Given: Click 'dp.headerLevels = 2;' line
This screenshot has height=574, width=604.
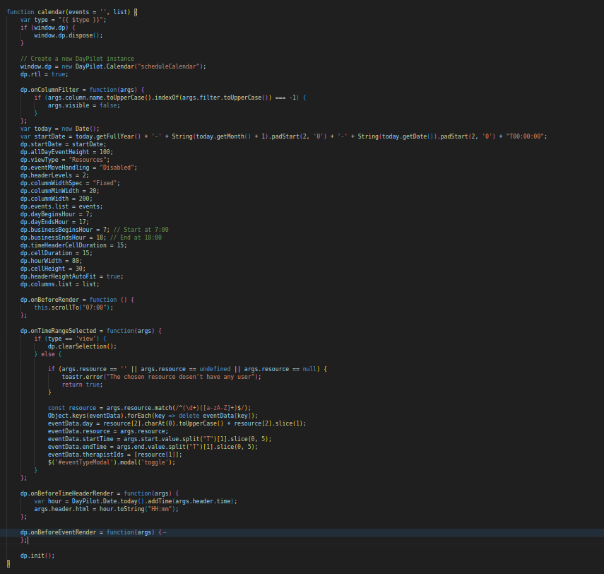Looking at the screenshot, I should tap(54, 175).
